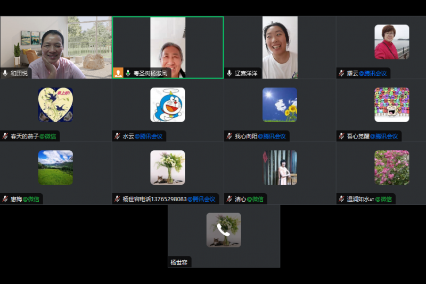The height and width of the screenshot is (284, 426).
Task: Click the muted mic icon beside 水云
Action: coord(117,136)
